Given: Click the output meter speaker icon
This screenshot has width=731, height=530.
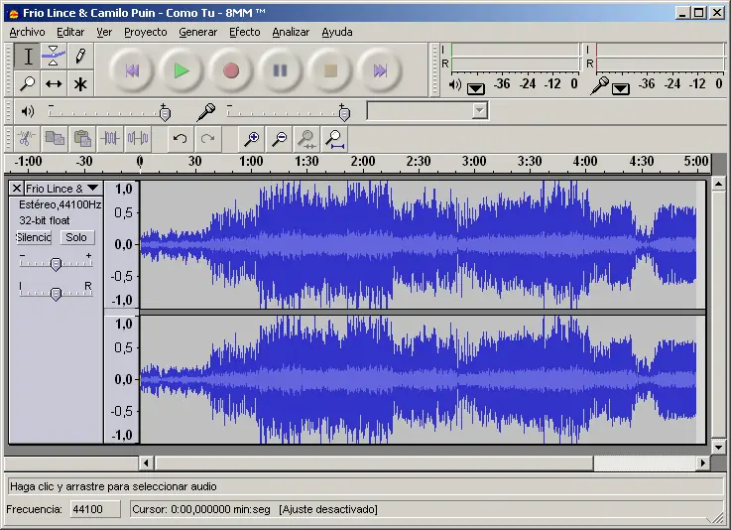Looking at the screenshot, I should tap(454, 85).
